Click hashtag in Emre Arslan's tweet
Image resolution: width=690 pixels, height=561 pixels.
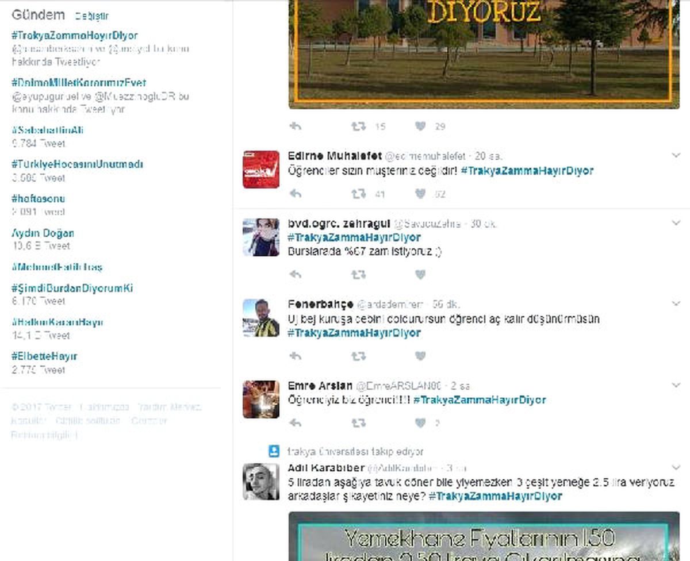point(480,399)
